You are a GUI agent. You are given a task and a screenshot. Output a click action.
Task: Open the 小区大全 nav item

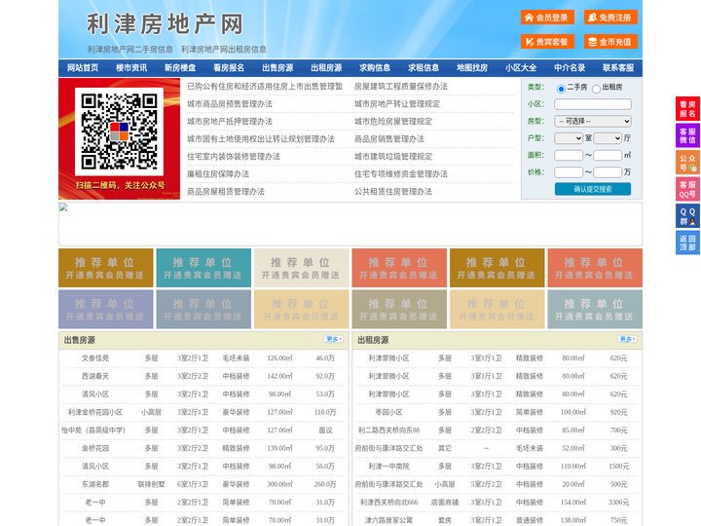coord(521,68)
